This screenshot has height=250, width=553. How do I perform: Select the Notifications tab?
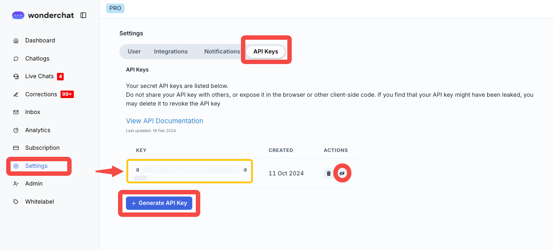coord(222,52)
